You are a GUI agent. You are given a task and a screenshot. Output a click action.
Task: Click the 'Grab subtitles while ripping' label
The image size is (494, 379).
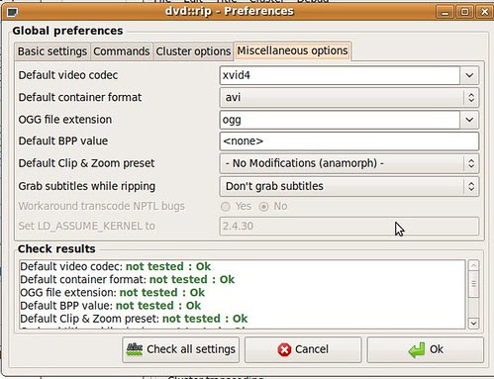click(x=87, y=186)
